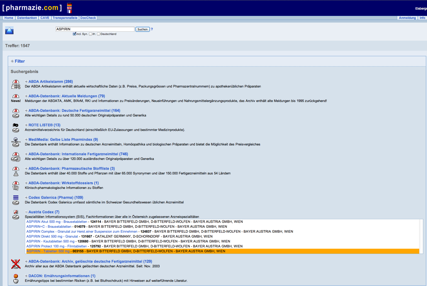The width and height of the screenshot is (427, 286).
Task: Switch language via British flag icon
Action: (69, 8)
